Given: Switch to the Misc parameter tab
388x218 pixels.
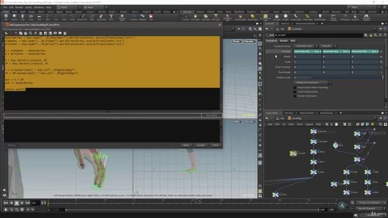Looking at the screenshot, I should pyautogui.click(x=293, y=41).
